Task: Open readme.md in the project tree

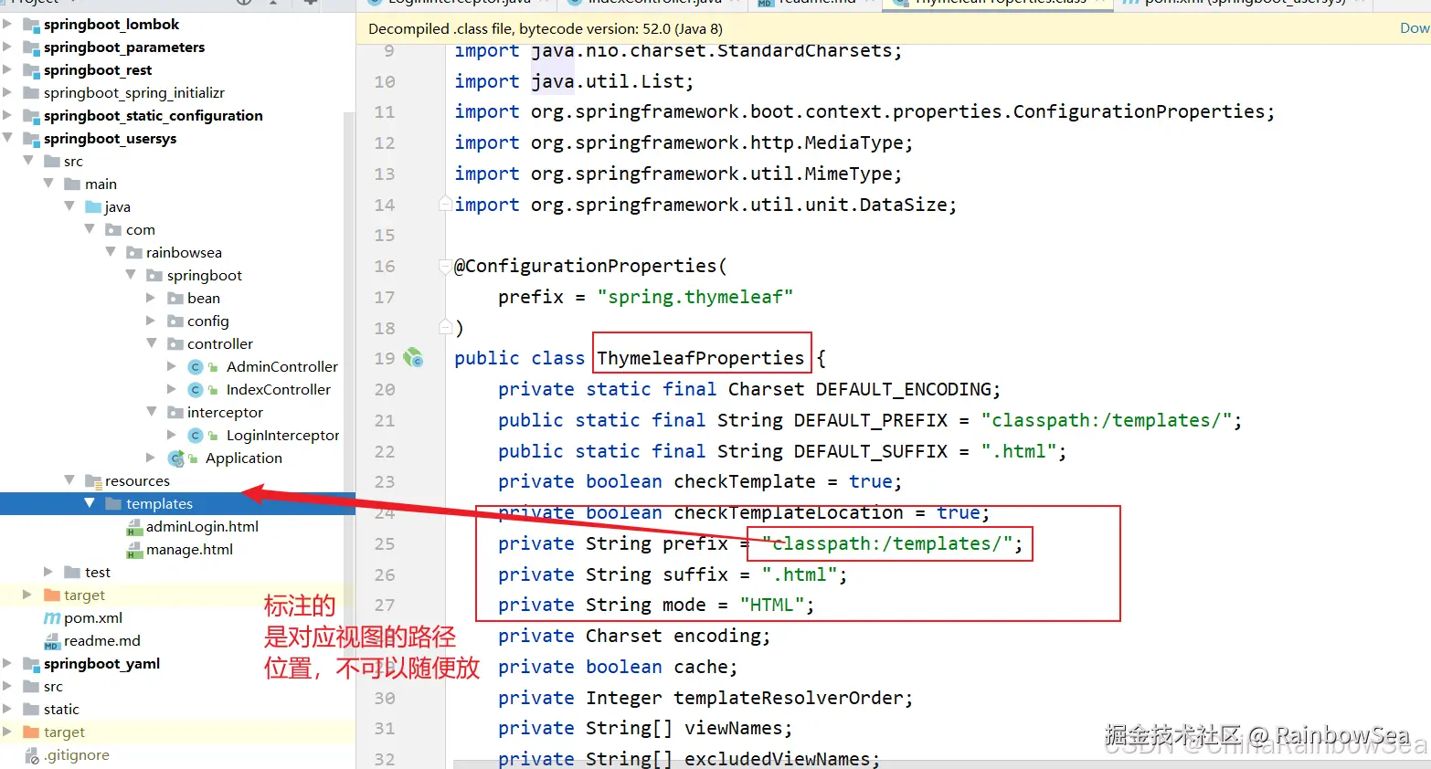Action: pos(102,641)
